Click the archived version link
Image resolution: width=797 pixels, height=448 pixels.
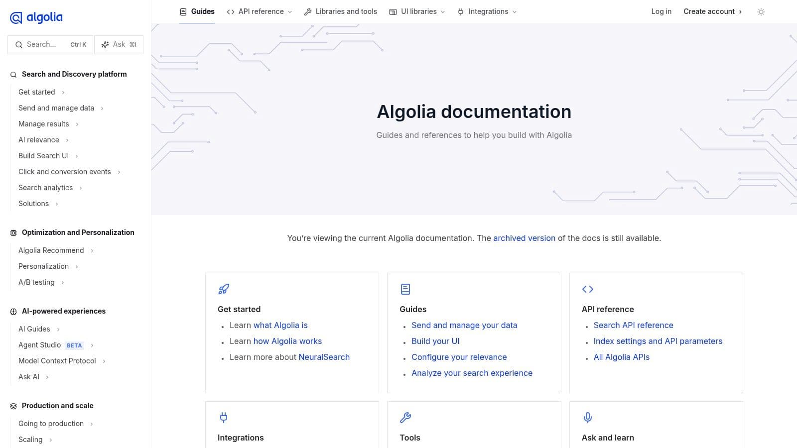(x=524, y=238)
